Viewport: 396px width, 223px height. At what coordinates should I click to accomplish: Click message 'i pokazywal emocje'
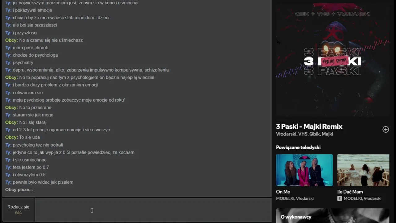(29, 10)
